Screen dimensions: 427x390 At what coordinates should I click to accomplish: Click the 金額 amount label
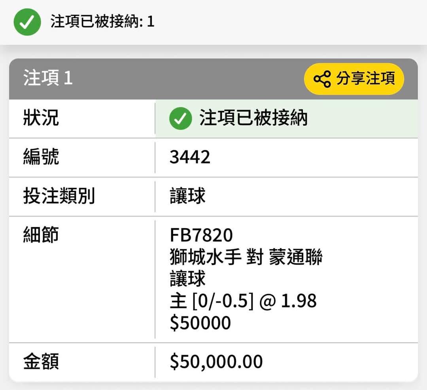coord(41,362)
